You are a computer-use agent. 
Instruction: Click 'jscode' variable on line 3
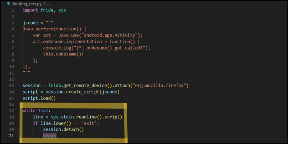click(30, 23)
